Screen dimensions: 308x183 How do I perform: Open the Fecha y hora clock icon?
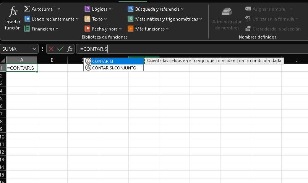(x=88, y=29)
